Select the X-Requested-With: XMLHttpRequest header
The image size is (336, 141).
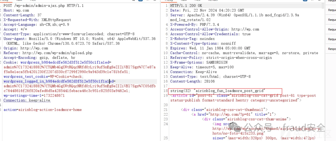[x=37, y=20]
